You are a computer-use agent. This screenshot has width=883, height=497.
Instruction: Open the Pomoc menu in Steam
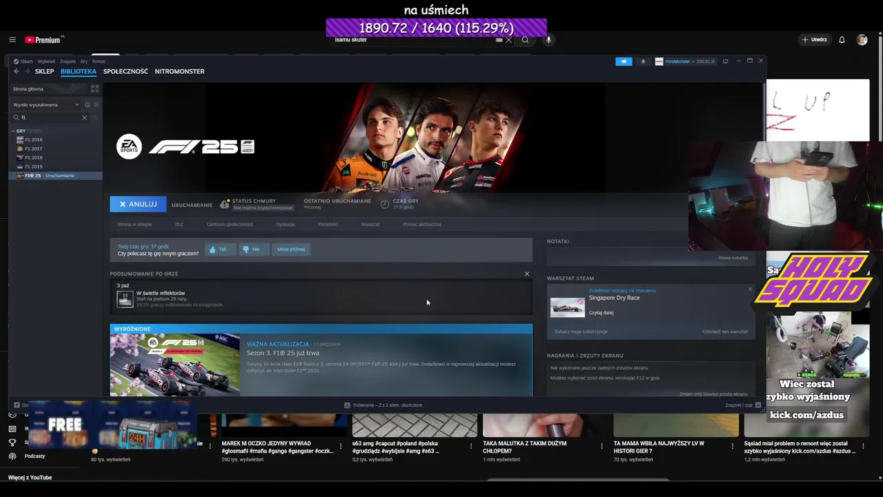[99, 61]
